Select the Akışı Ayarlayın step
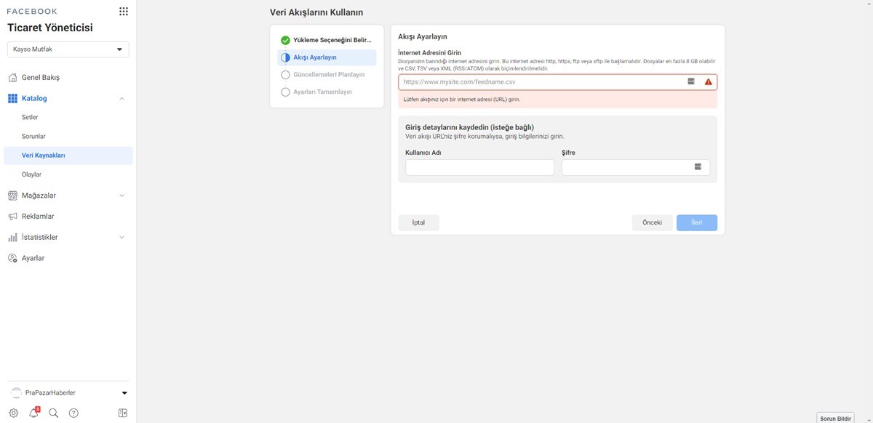Screen dimensions: 873x423 pyautogui.click(x=327, y=57)
